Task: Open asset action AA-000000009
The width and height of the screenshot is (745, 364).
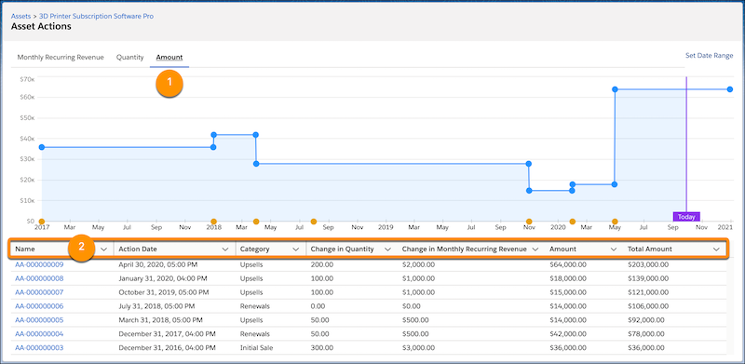Action: click(x=39, y=264)
